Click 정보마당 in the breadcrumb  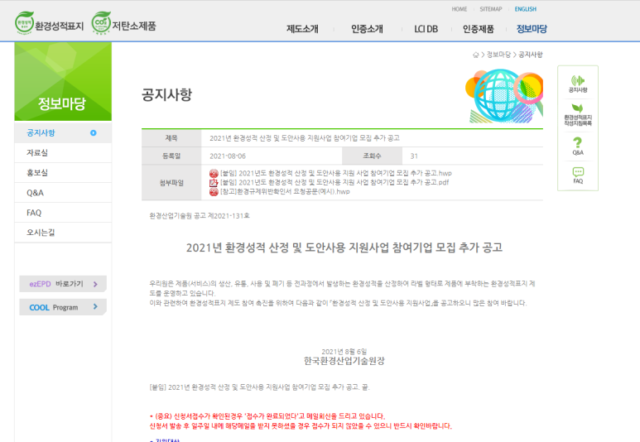click(498, 55)
